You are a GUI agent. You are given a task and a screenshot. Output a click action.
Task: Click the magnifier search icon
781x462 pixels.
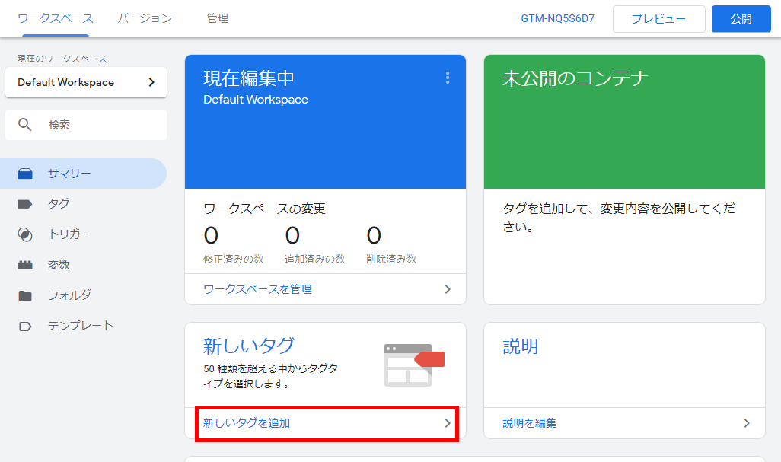(24, 125)
